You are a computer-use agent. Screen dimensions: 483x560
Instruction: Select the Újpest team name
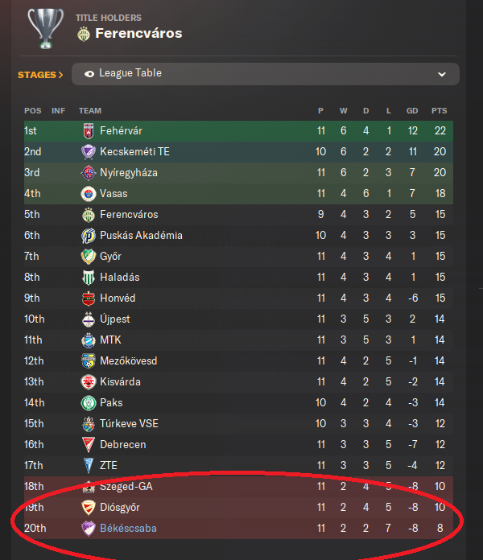pyautogui.click(x=117, y=319)
